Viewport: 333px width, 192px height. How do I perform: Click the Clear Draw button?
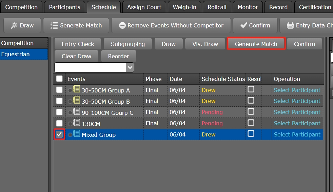(76, 56)
